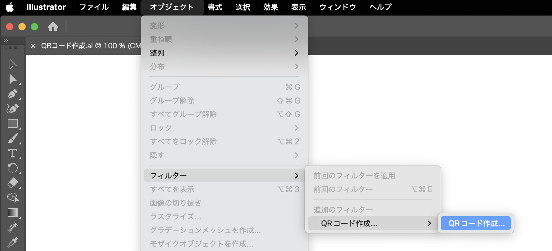This screenshot has height=251, width=552.
Task: Select the Type tool
Action: pos(13,153)
